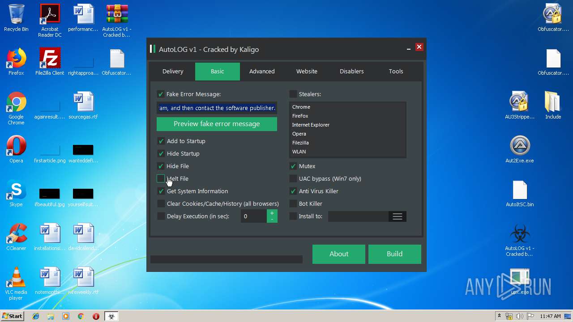Open Windows Explorer from the taskbar
Viewport: 573px width, 322px height.
tap(51, 316)
